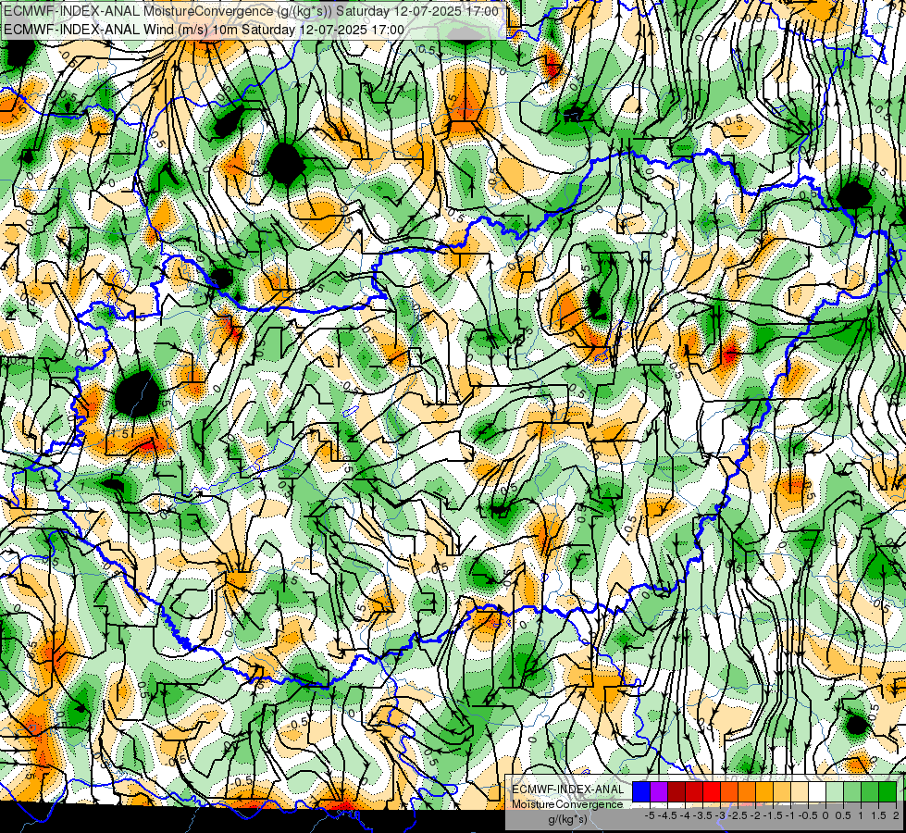
Task: Pick the orange swatch between -2.5 and -2
Action: (x=747, y=791)
